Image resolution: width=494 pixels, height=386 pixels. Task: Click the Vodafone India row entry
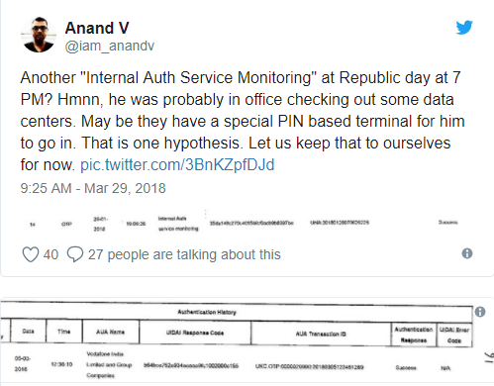tap(109, 364)
